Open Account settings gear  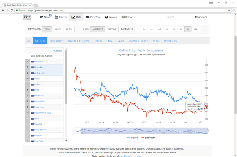(x=201, y=17)
